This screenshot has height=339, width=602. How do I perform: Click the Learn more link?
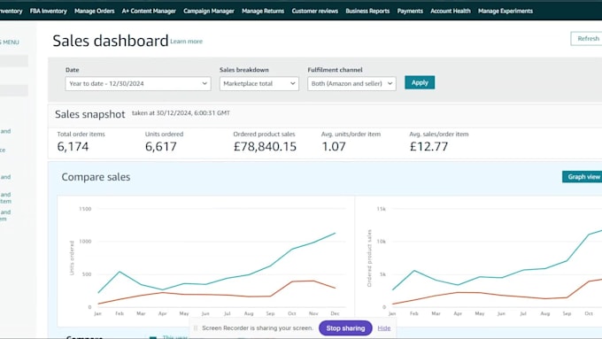click(186, 42)
